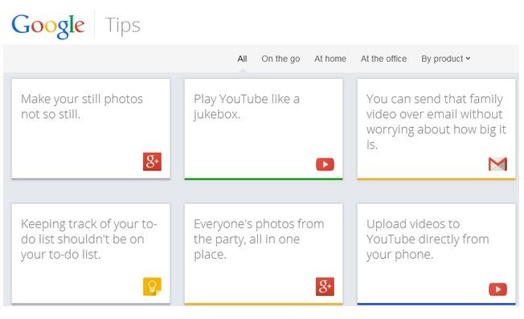Screen dimensions: 524x319
Task: Open the At the office tab
Action: pos(383,59)
